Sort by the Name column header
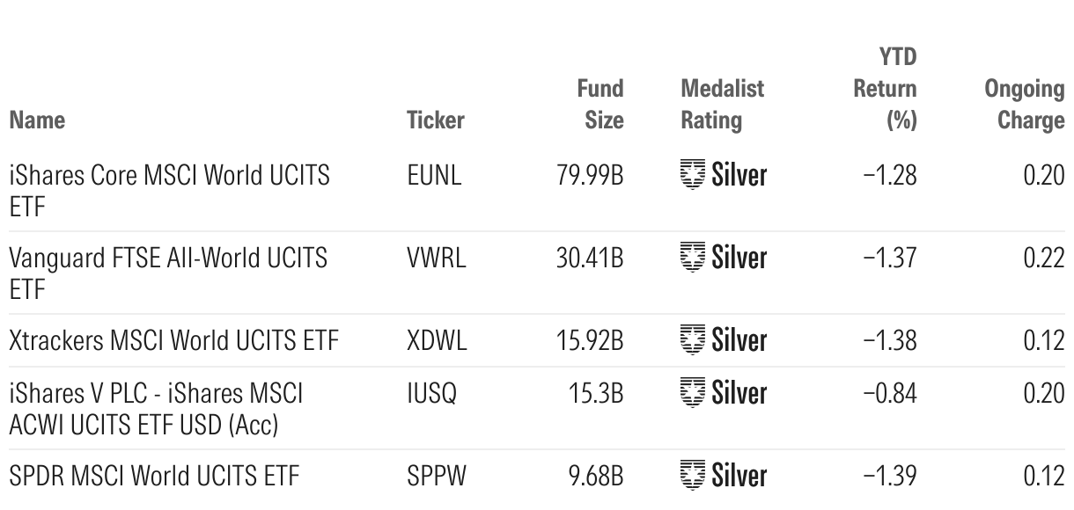Screen dimensions: 1074x510 [x=37, y=120]
